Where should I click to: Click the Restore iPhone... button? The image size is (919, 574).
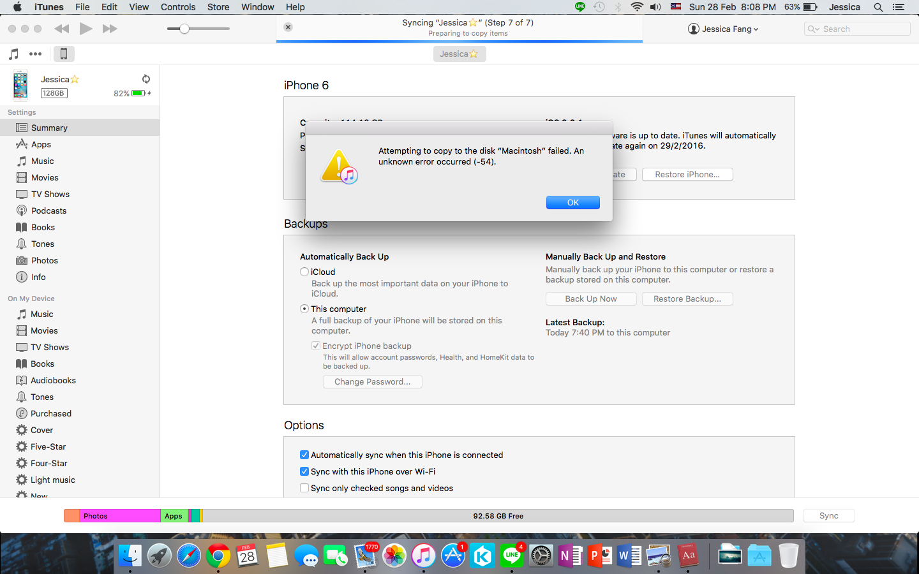point(687,174)
